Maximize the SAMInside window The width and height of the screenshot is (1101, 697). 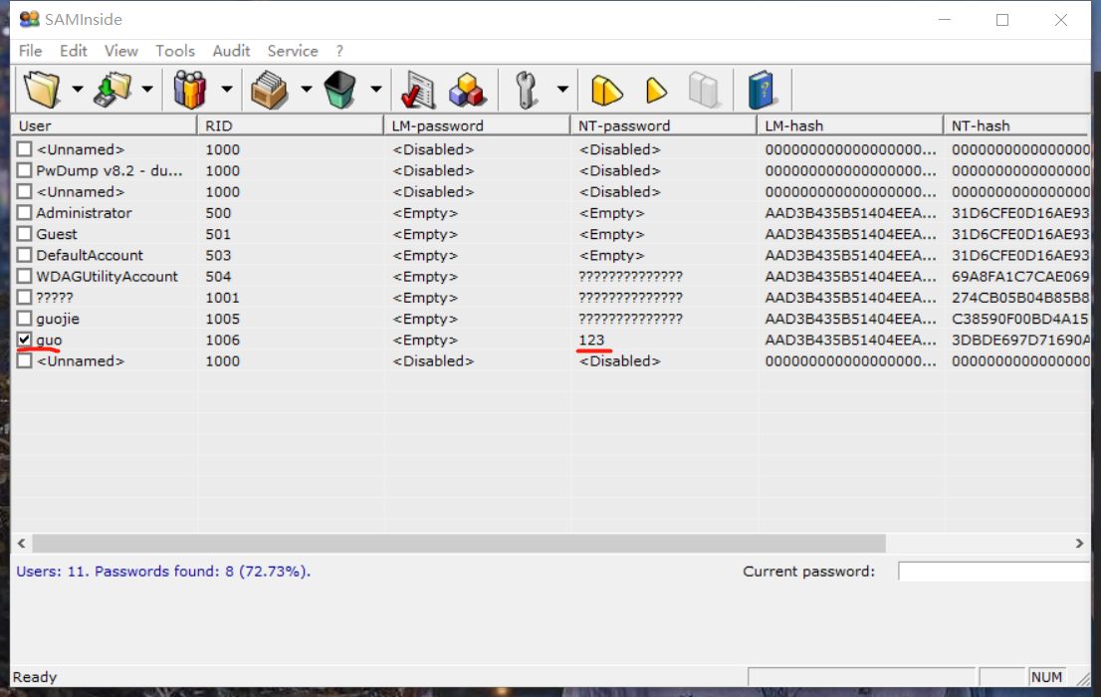point(1002,20)
